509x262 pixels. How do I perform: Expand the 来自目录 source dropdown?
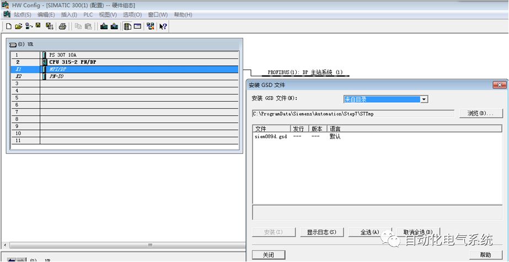pos(424,100)
